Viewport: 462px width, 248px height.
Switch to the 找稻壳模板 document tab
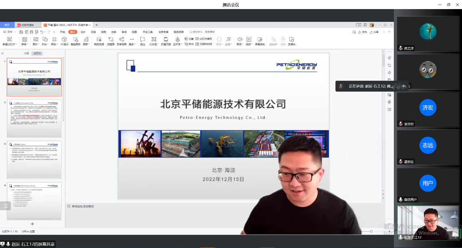[x=26, y=25]
